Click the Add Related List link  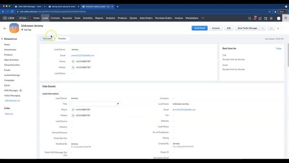(x=12, y=101)
